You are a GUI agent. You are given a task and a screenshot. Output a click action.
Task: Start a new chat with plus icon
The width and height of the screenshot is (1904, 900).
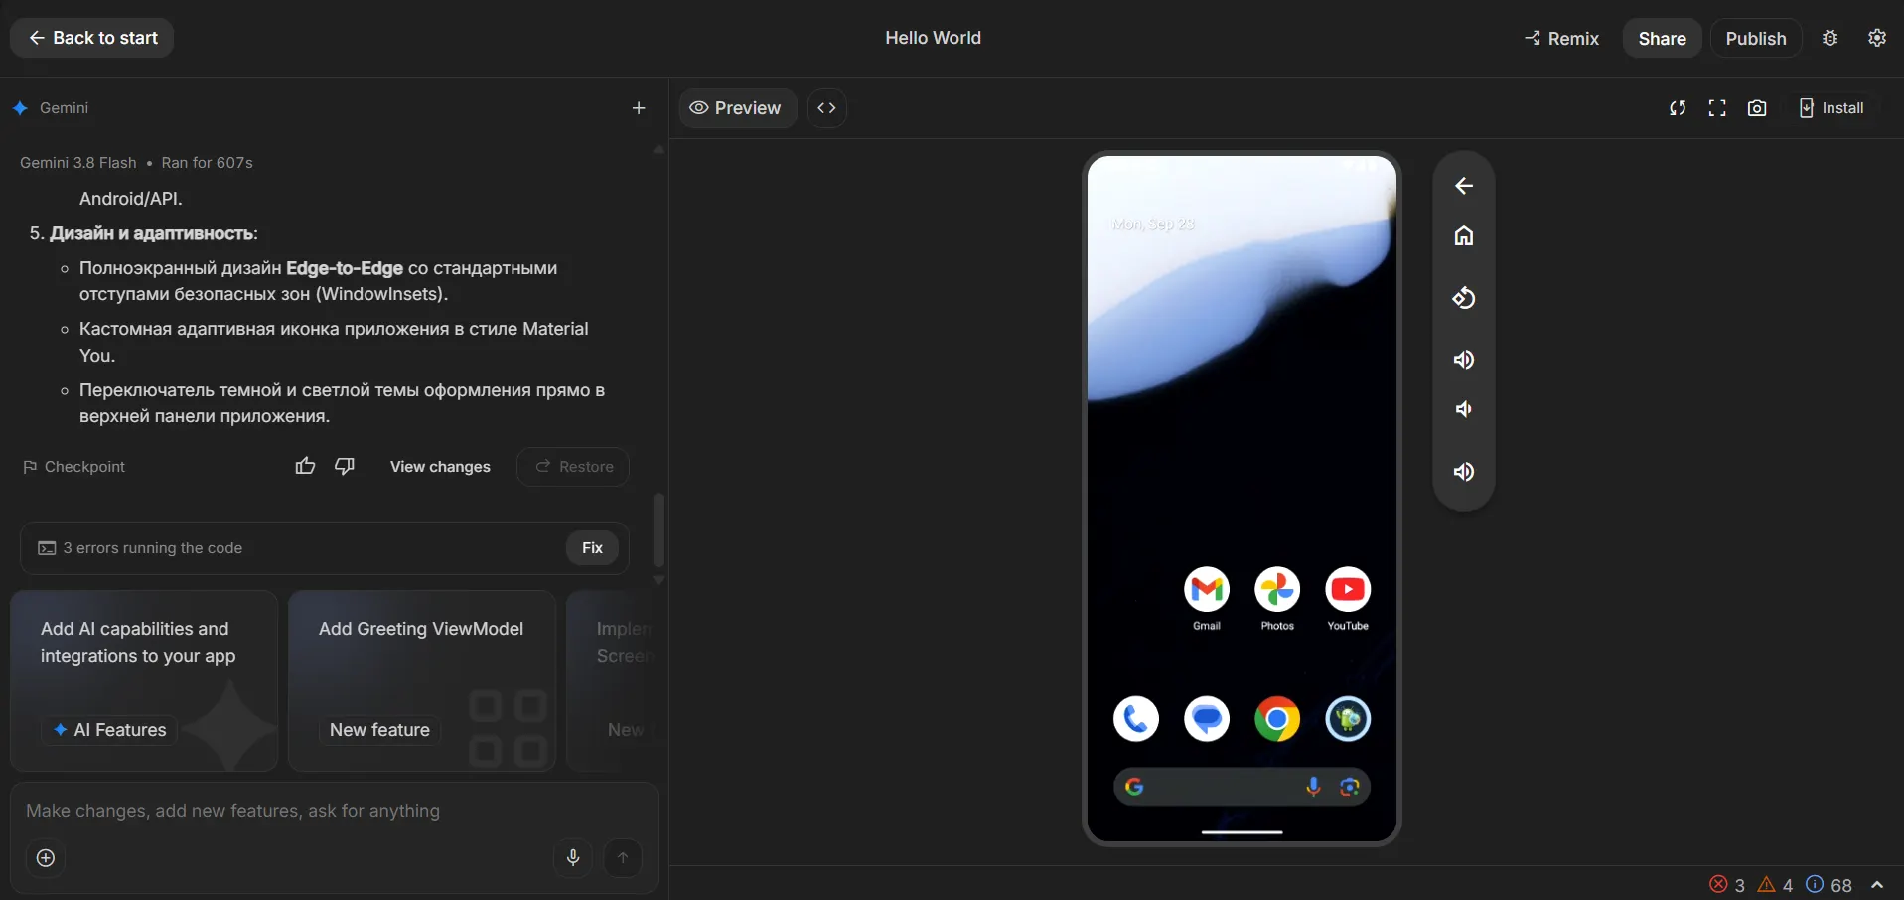639,108
